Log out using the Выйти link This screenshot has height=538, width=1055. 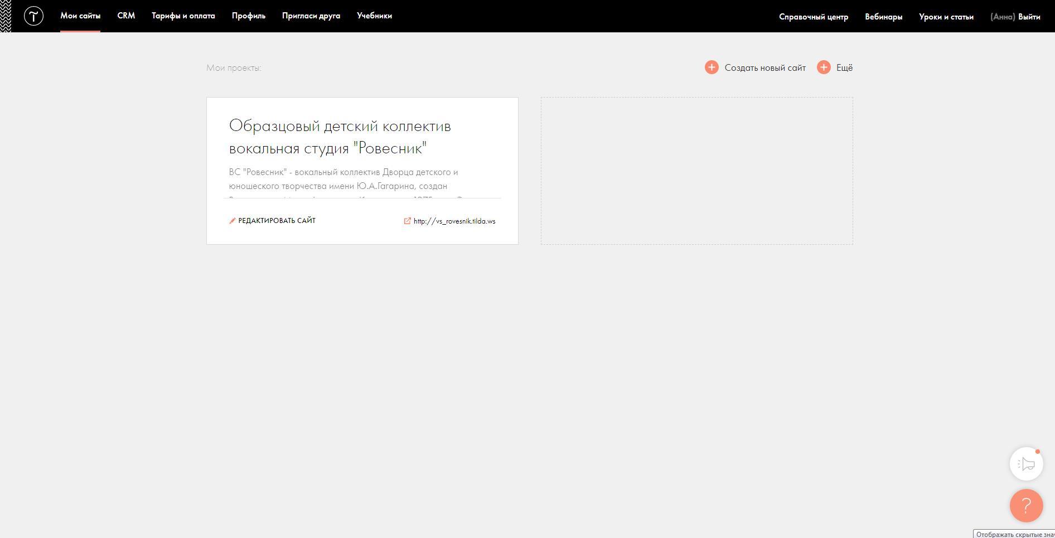tap(1029, 17)
